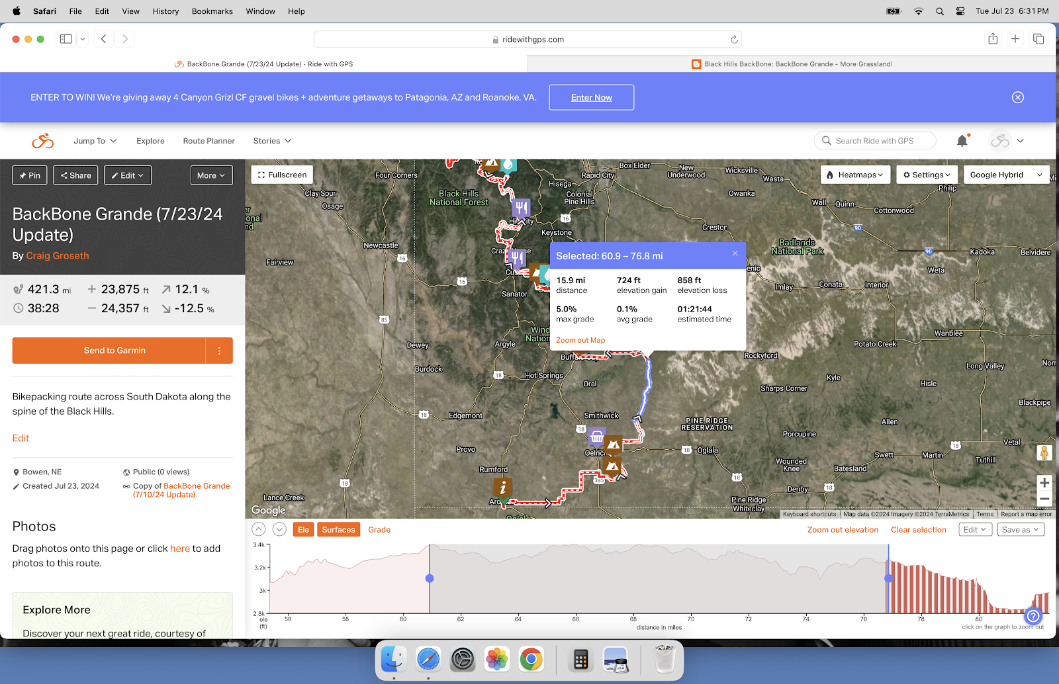Click the information marker on the map

pyautogui.click(x=503, y=488)
